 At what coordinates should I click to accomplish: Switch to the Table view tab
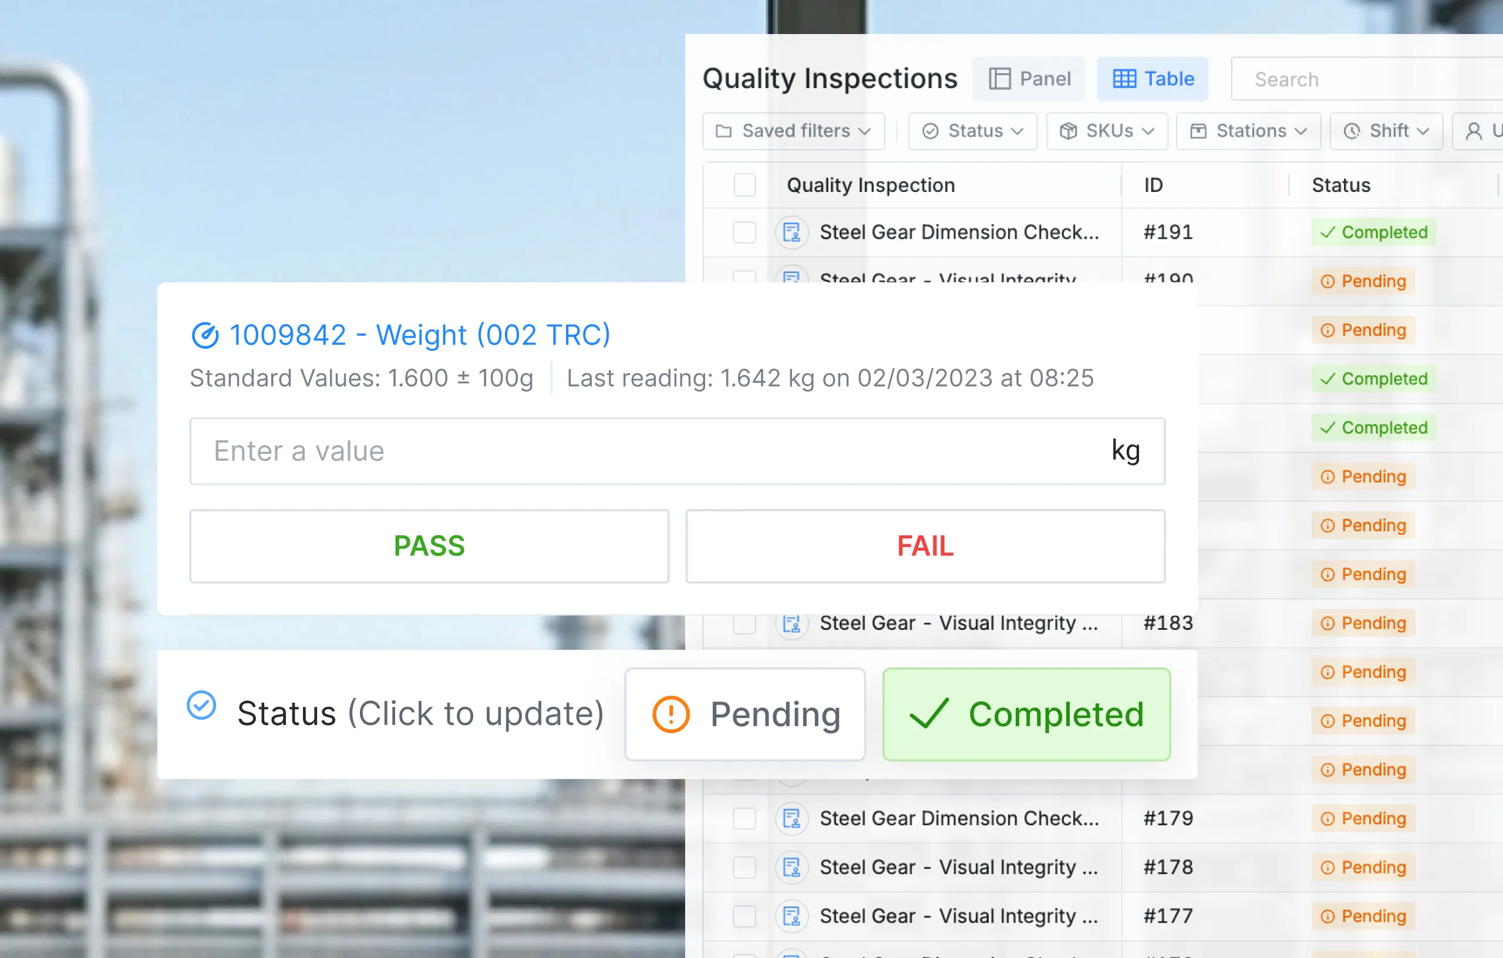pyautogui.click(x=1153, y=79)
